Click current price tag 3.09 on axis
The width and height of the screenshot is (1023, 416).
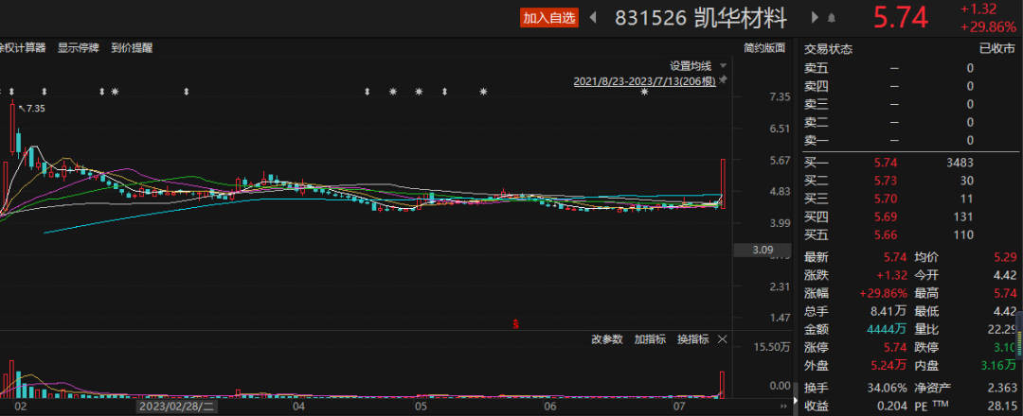pyautogui.click(x=763, y=250)
